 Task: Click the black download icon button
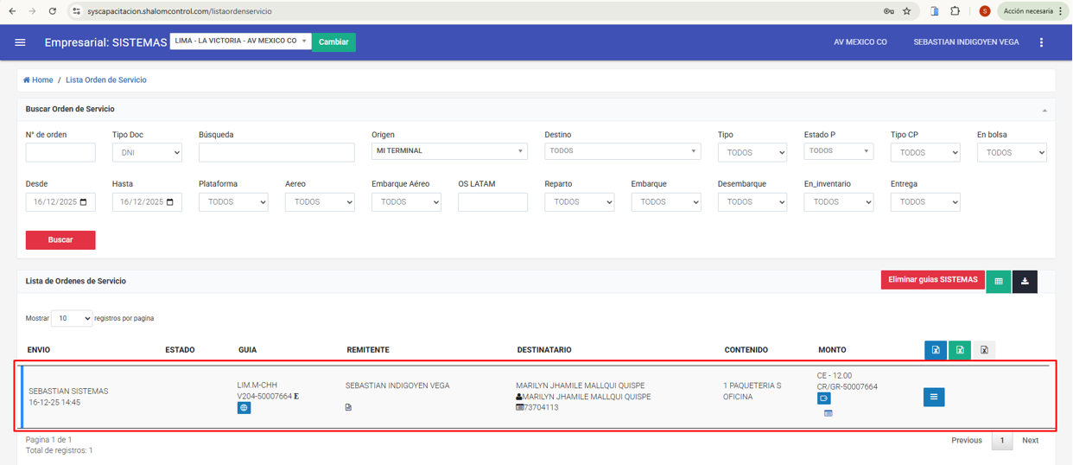pyautogui.click(x=1025, y=281)
